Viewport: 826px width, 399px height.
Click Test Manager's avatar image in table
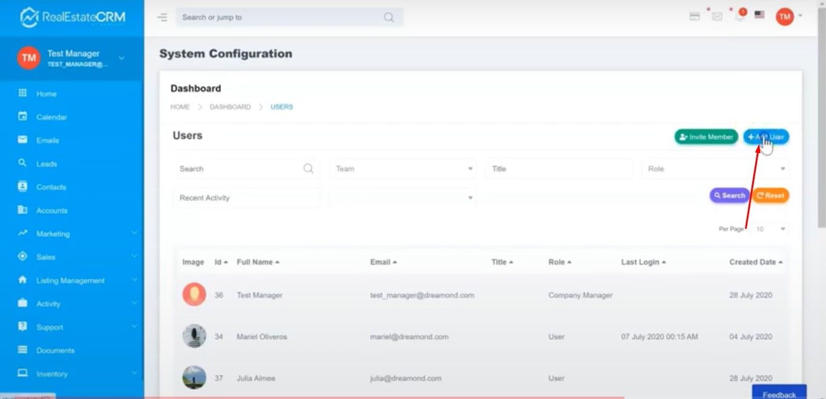pos(194,295)
